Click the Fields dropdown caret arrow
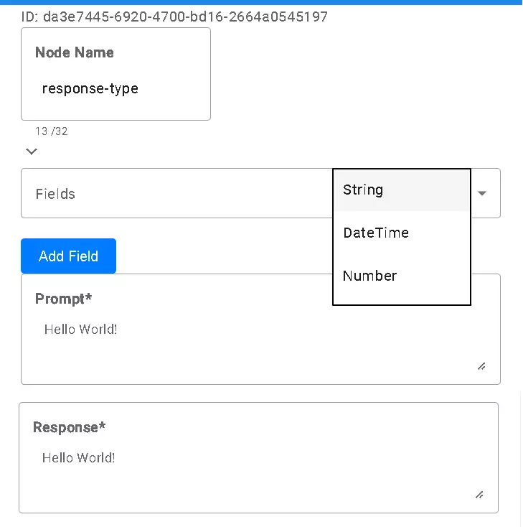Screen dimensions: 523x527 coord(482,193)
